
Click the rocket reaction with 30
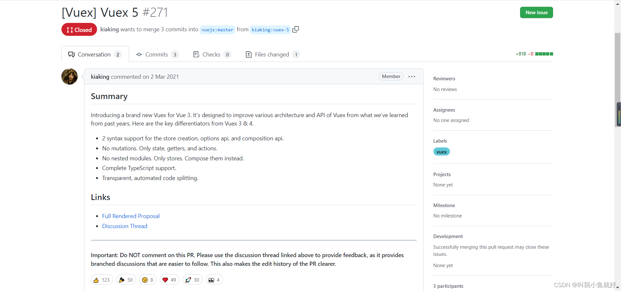(192, 280)
